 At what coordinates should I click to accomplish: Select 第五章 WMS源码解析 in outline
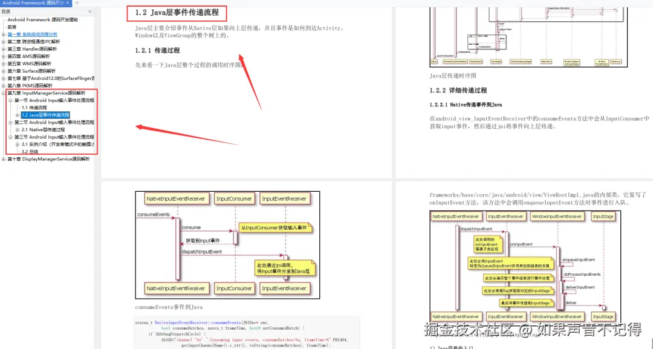pyautogui.click(x=29, y=64)
